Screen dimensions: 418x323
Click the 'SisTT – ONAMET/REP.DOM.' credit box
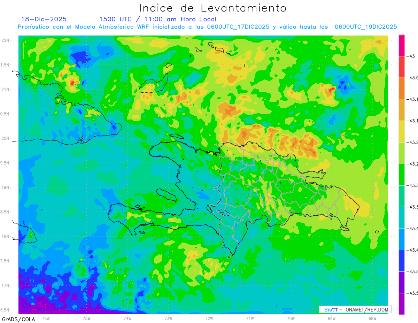[x=355, y=309]
